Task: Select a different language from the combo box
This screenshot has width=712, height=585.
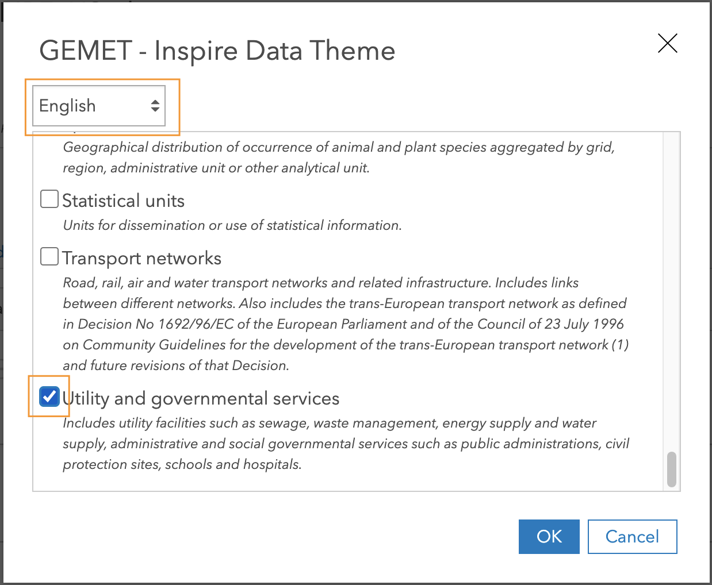Action: click(98, 106)
